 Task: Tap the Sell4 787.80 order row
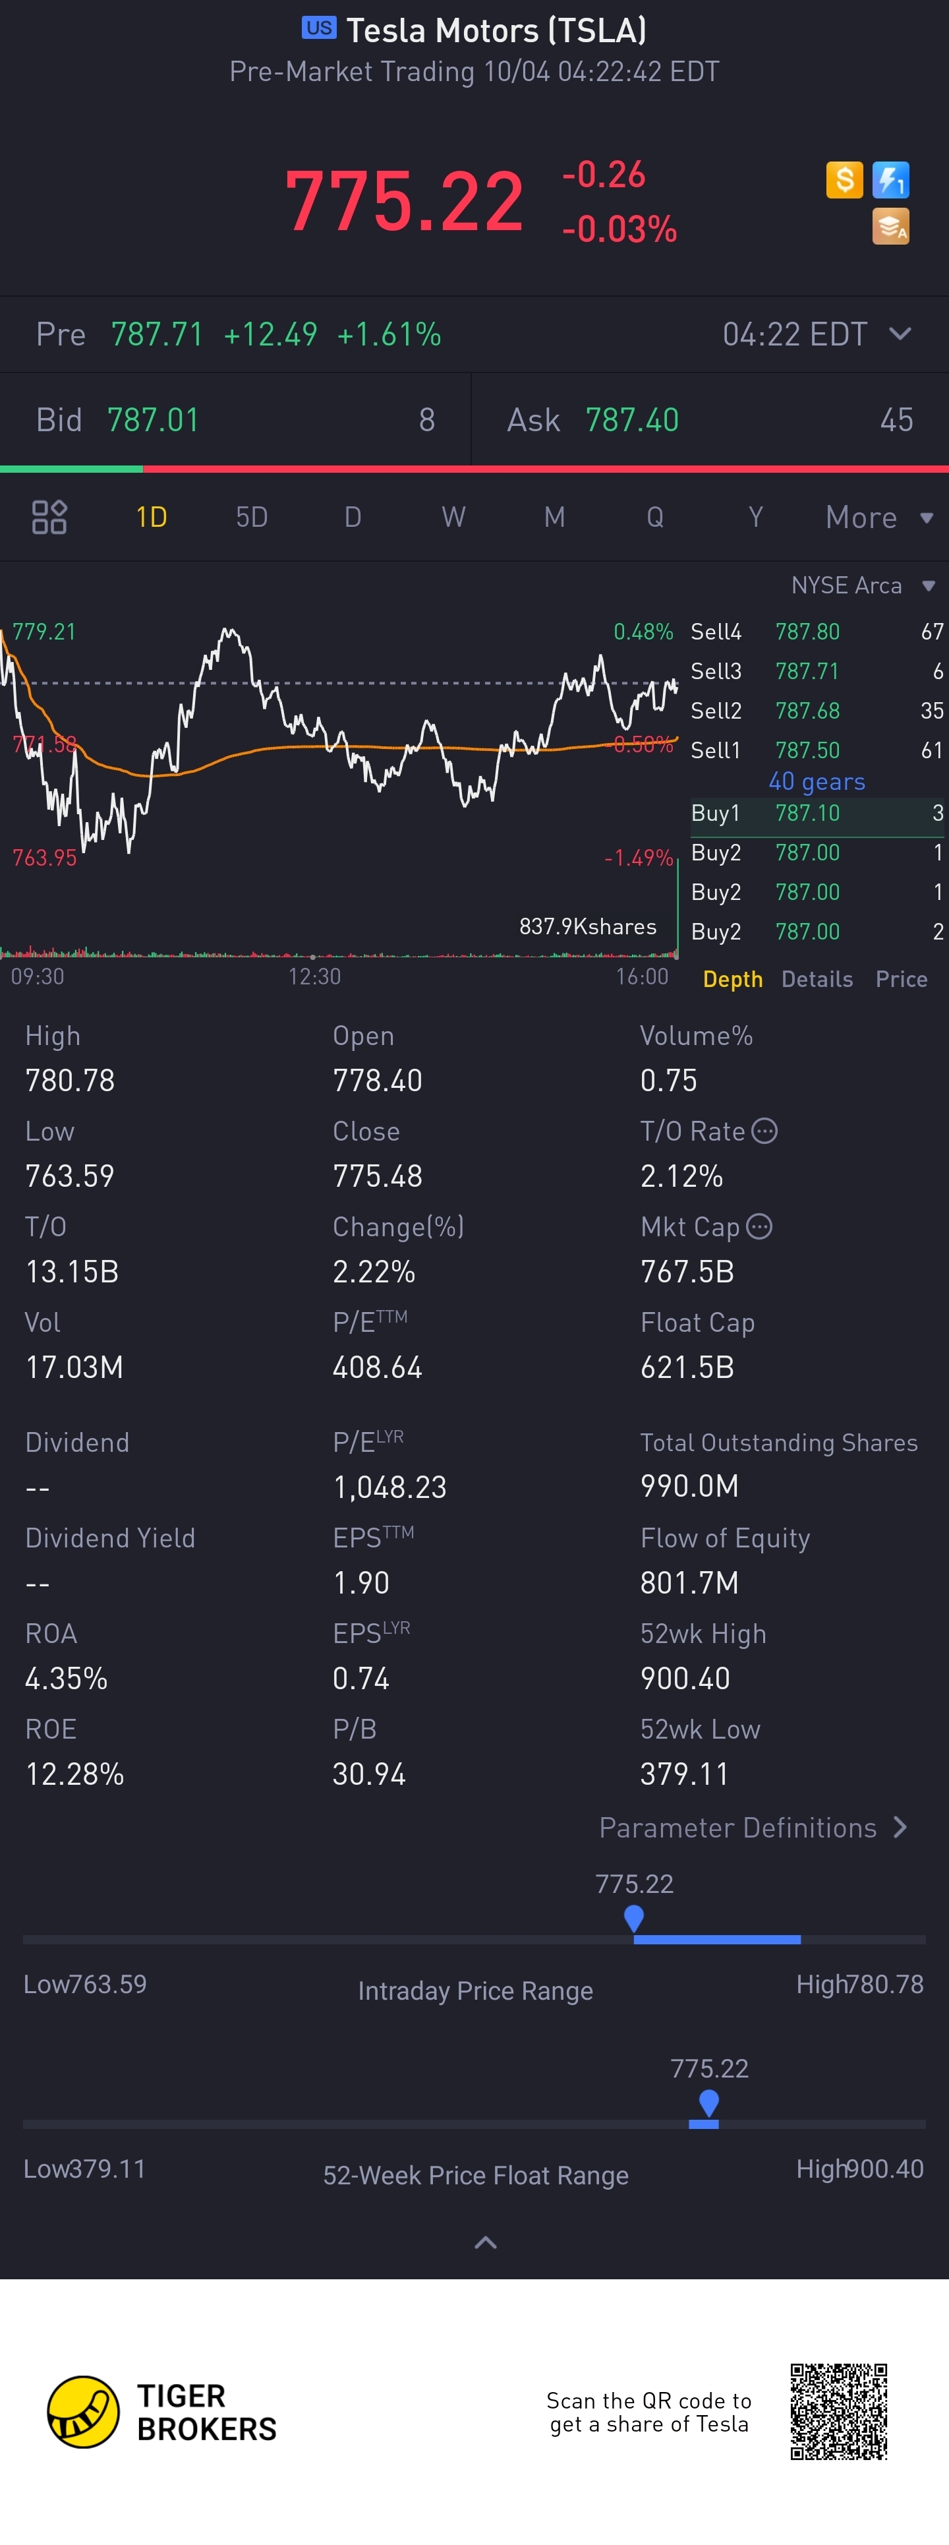(x=817, y=632)
